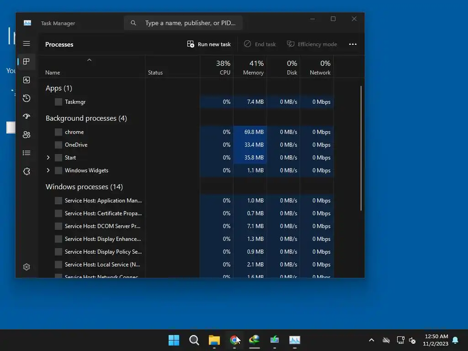Select the Start process name
This screenshot has width=468, height=351.
70,158
